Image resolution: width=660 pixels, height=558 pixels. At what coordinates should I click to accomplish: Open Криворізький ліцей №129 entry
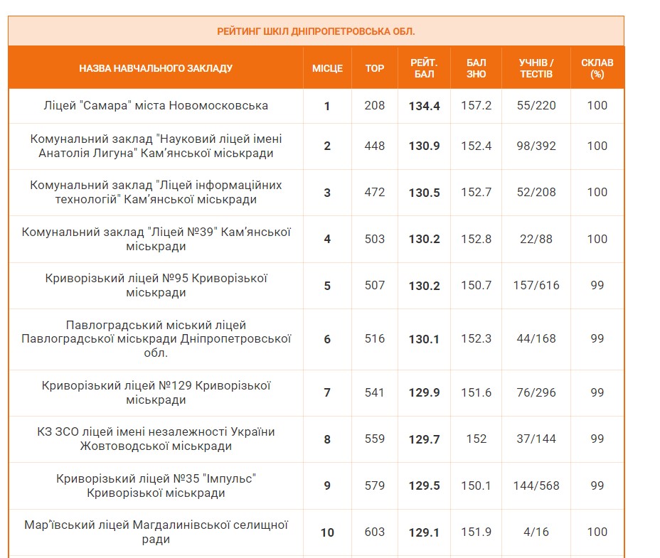(x=156, y=392)
